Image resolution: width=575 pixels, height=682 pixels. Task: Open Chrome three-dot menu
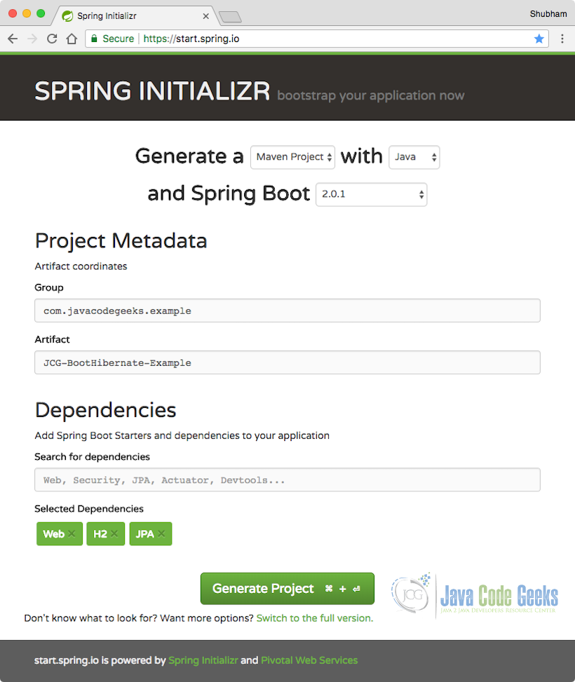[562, 39]
